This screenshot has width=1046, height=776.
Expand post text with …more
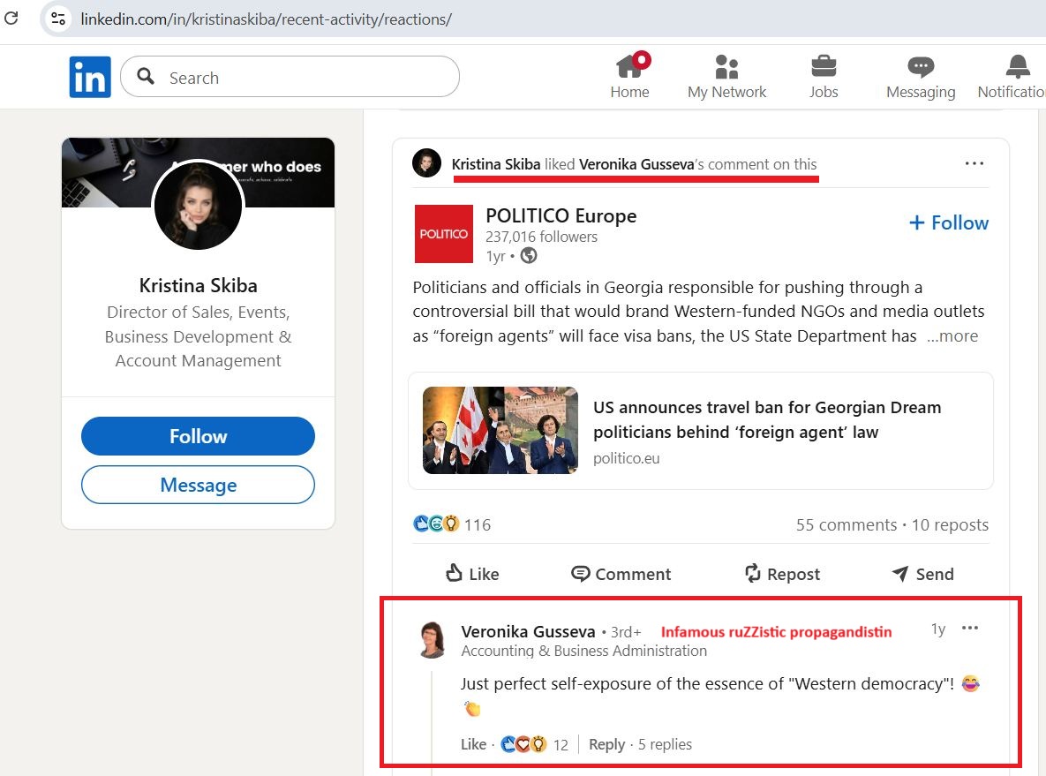coord(952,336)
